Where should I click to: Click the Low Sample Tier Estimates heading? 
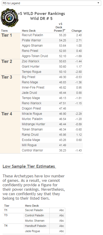[x=29, y=166]
